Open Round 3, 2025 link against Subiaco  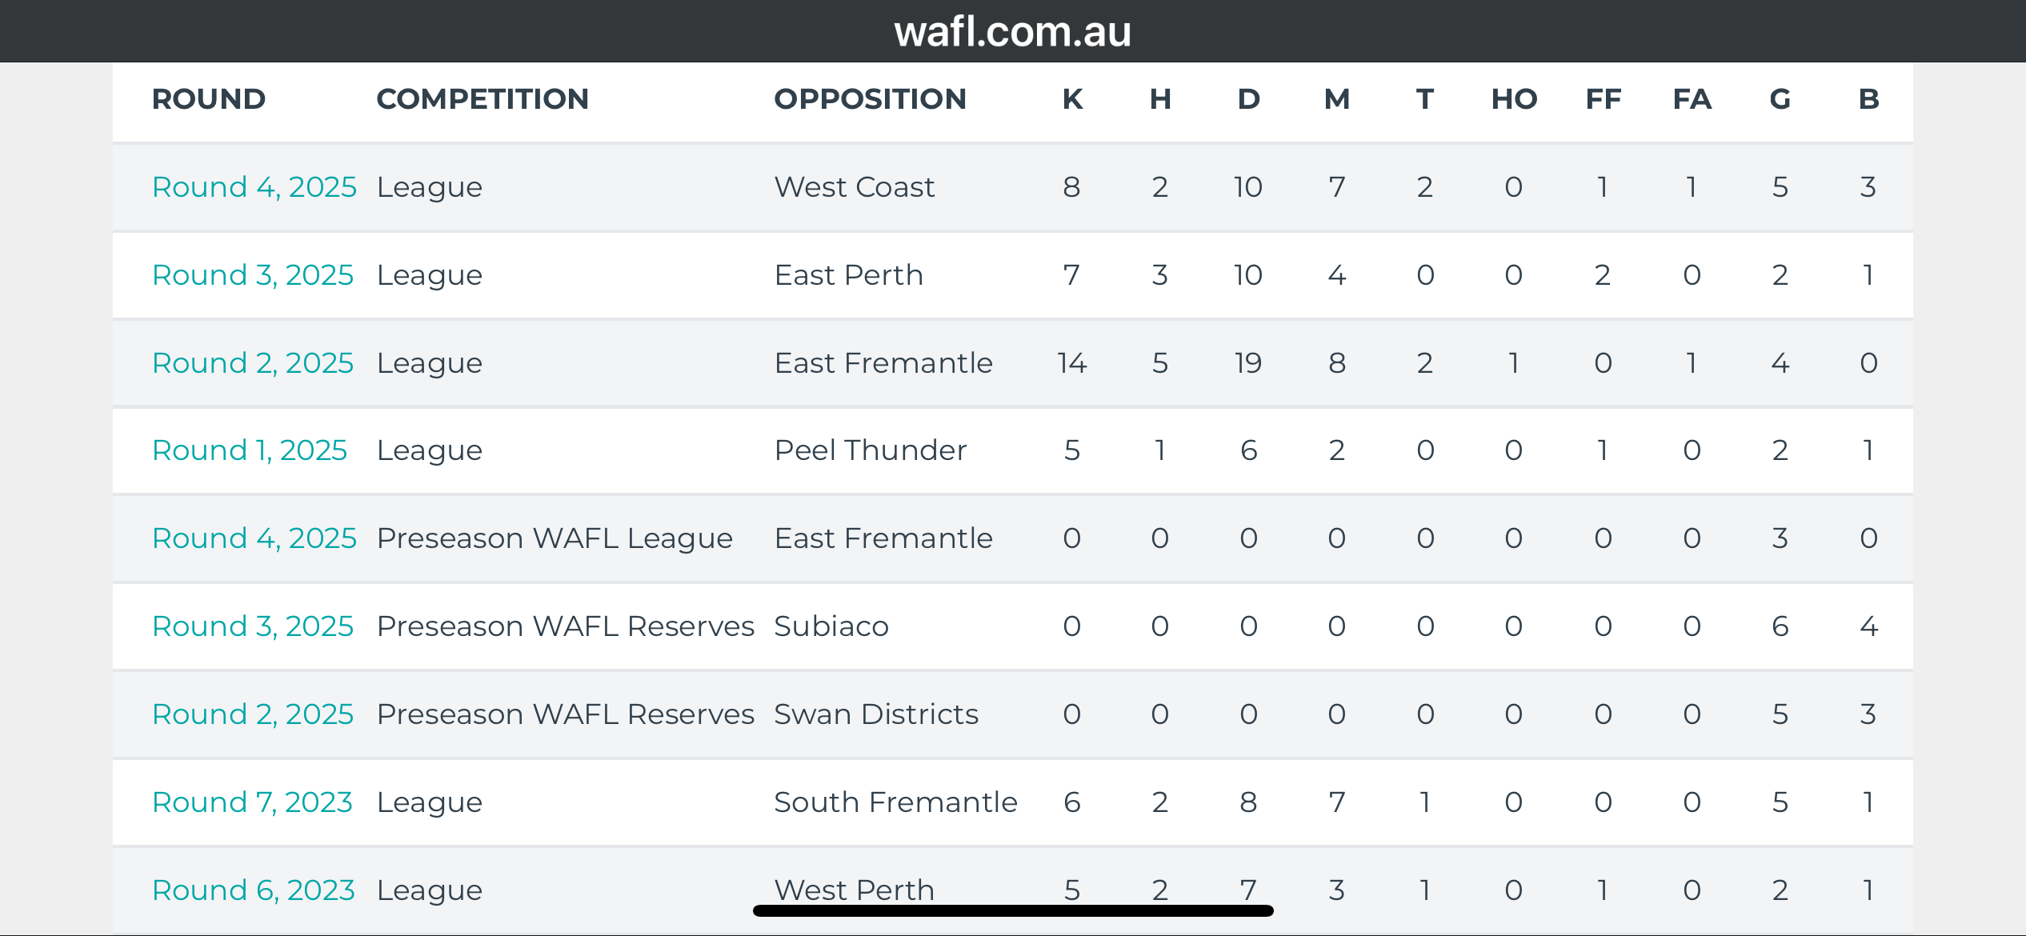(x=253, y=626)
